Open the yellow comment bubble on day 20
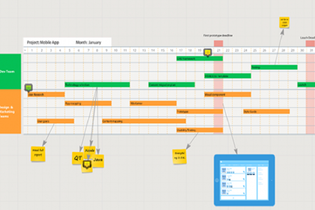 (208, 52)
